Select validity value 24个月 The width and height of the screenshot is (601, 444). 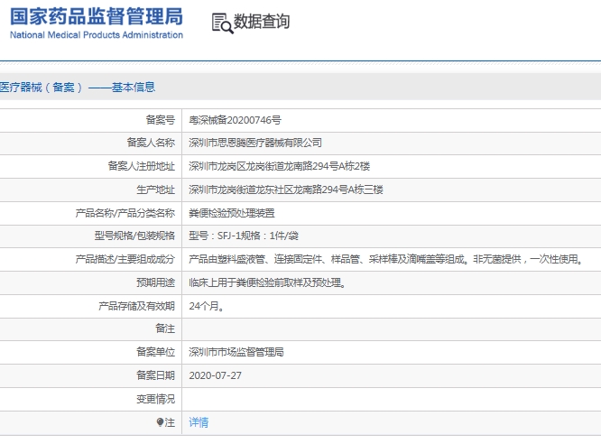tap(207, 306)
